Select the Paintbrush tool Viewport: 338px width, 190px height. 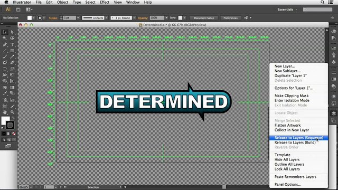[x=5, y=56]
